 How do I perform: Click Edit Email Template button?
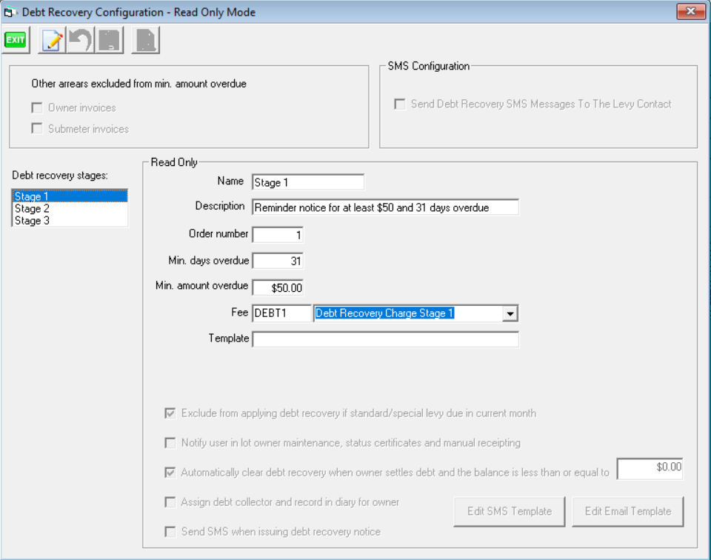[x=627, y=512]
